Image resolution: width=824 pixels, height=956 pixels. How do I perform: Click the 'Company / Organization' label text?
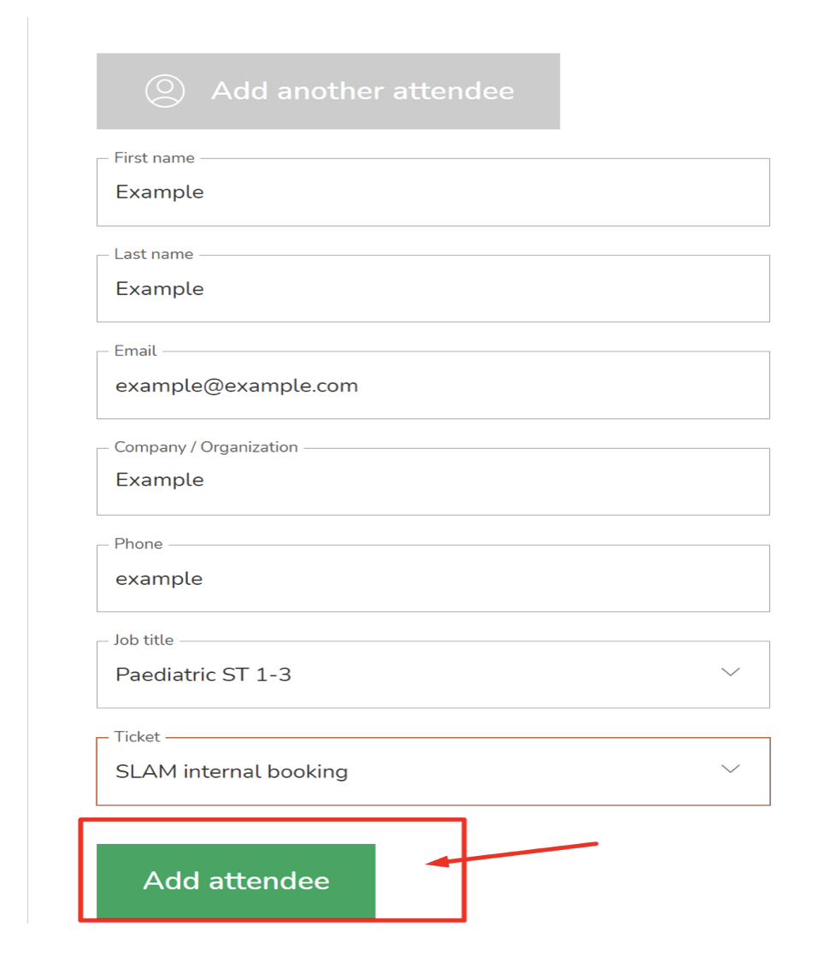coord(206,447)
